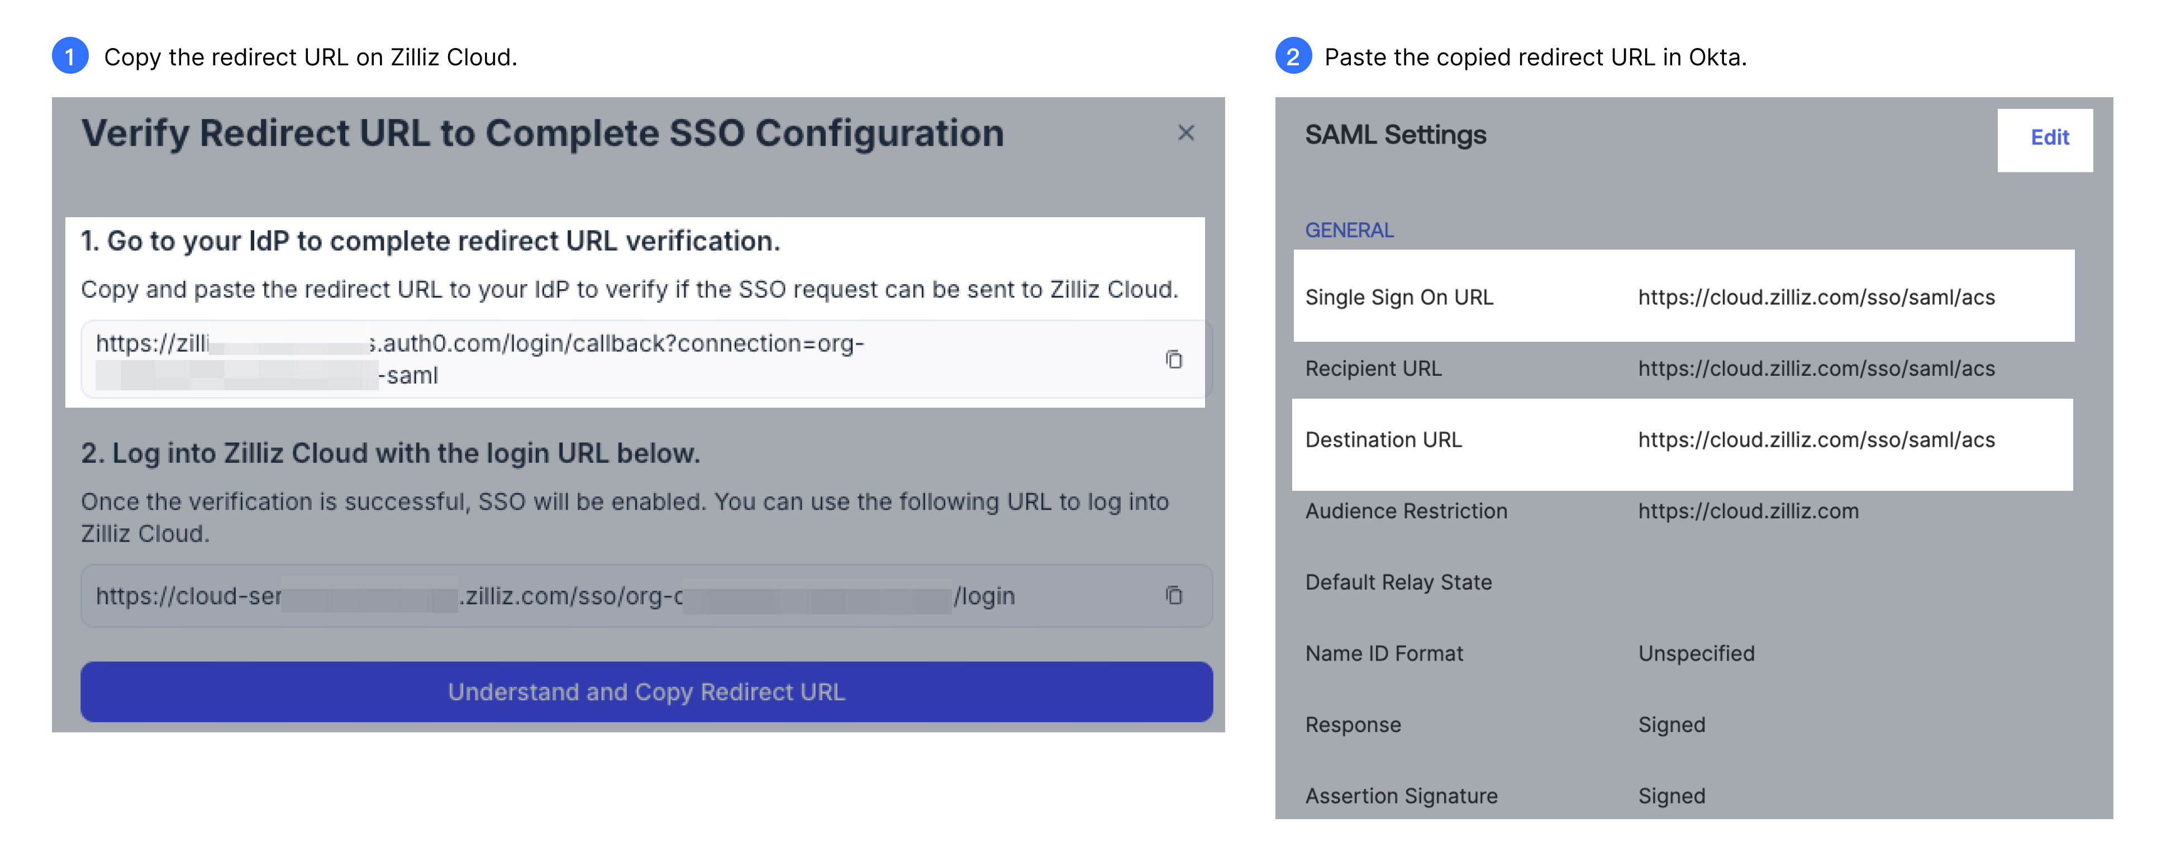Screen dimensions: 2157x856
Task: Click the Name ID Format label
Action: pyautogui.click(x=1384, y=653)
